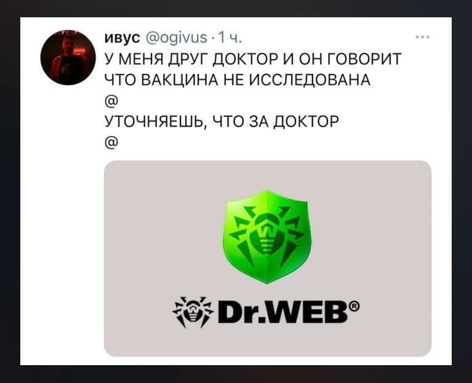The height and width of the screenshot is (383, 472).
Task: Click the word ИССЛЕДОВАНА in the tweet
Action: 310,80
